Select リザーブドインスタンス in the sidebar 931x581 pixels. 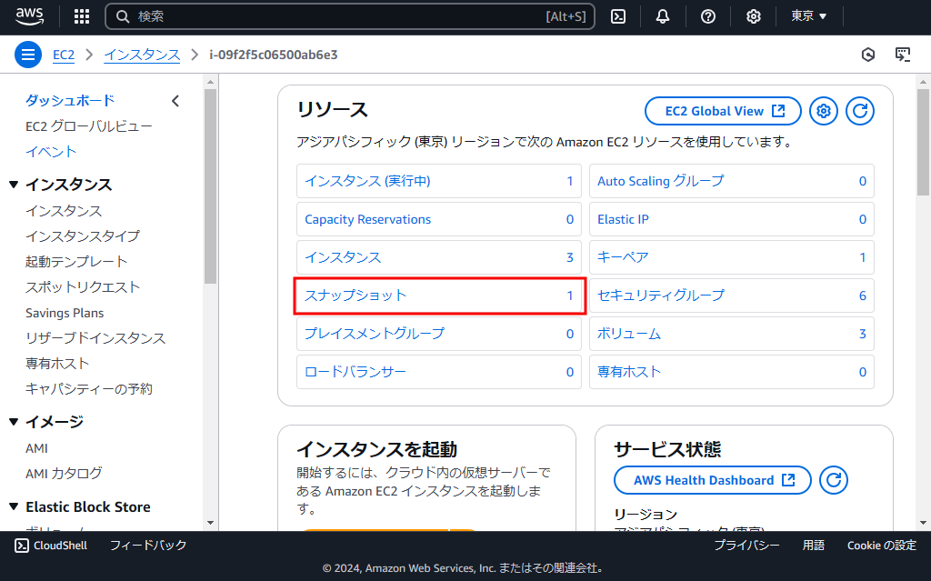tap(95, 338)
